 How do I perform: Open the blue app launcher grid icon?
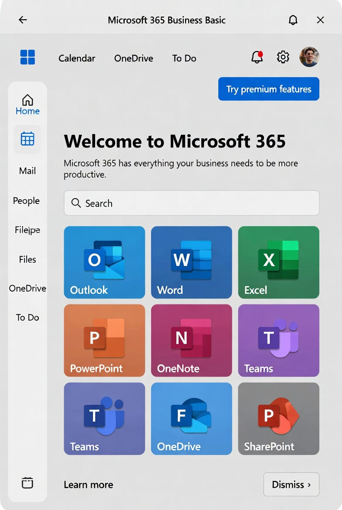(x=27, y=57)
